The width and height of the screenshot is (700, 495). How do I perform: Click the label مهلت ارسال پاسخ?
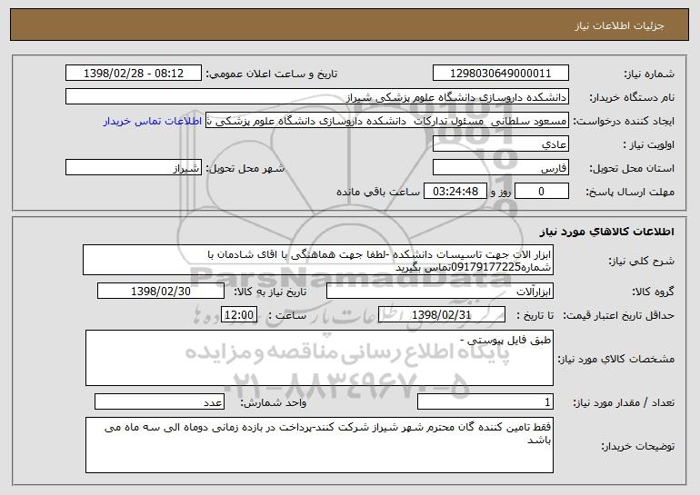pyautogui.click(x=630, y=192)
